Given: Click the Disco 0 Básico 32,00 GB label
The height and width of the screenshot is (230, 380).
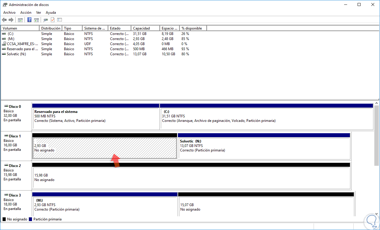Looking at the screenshot, I should 16,116.
